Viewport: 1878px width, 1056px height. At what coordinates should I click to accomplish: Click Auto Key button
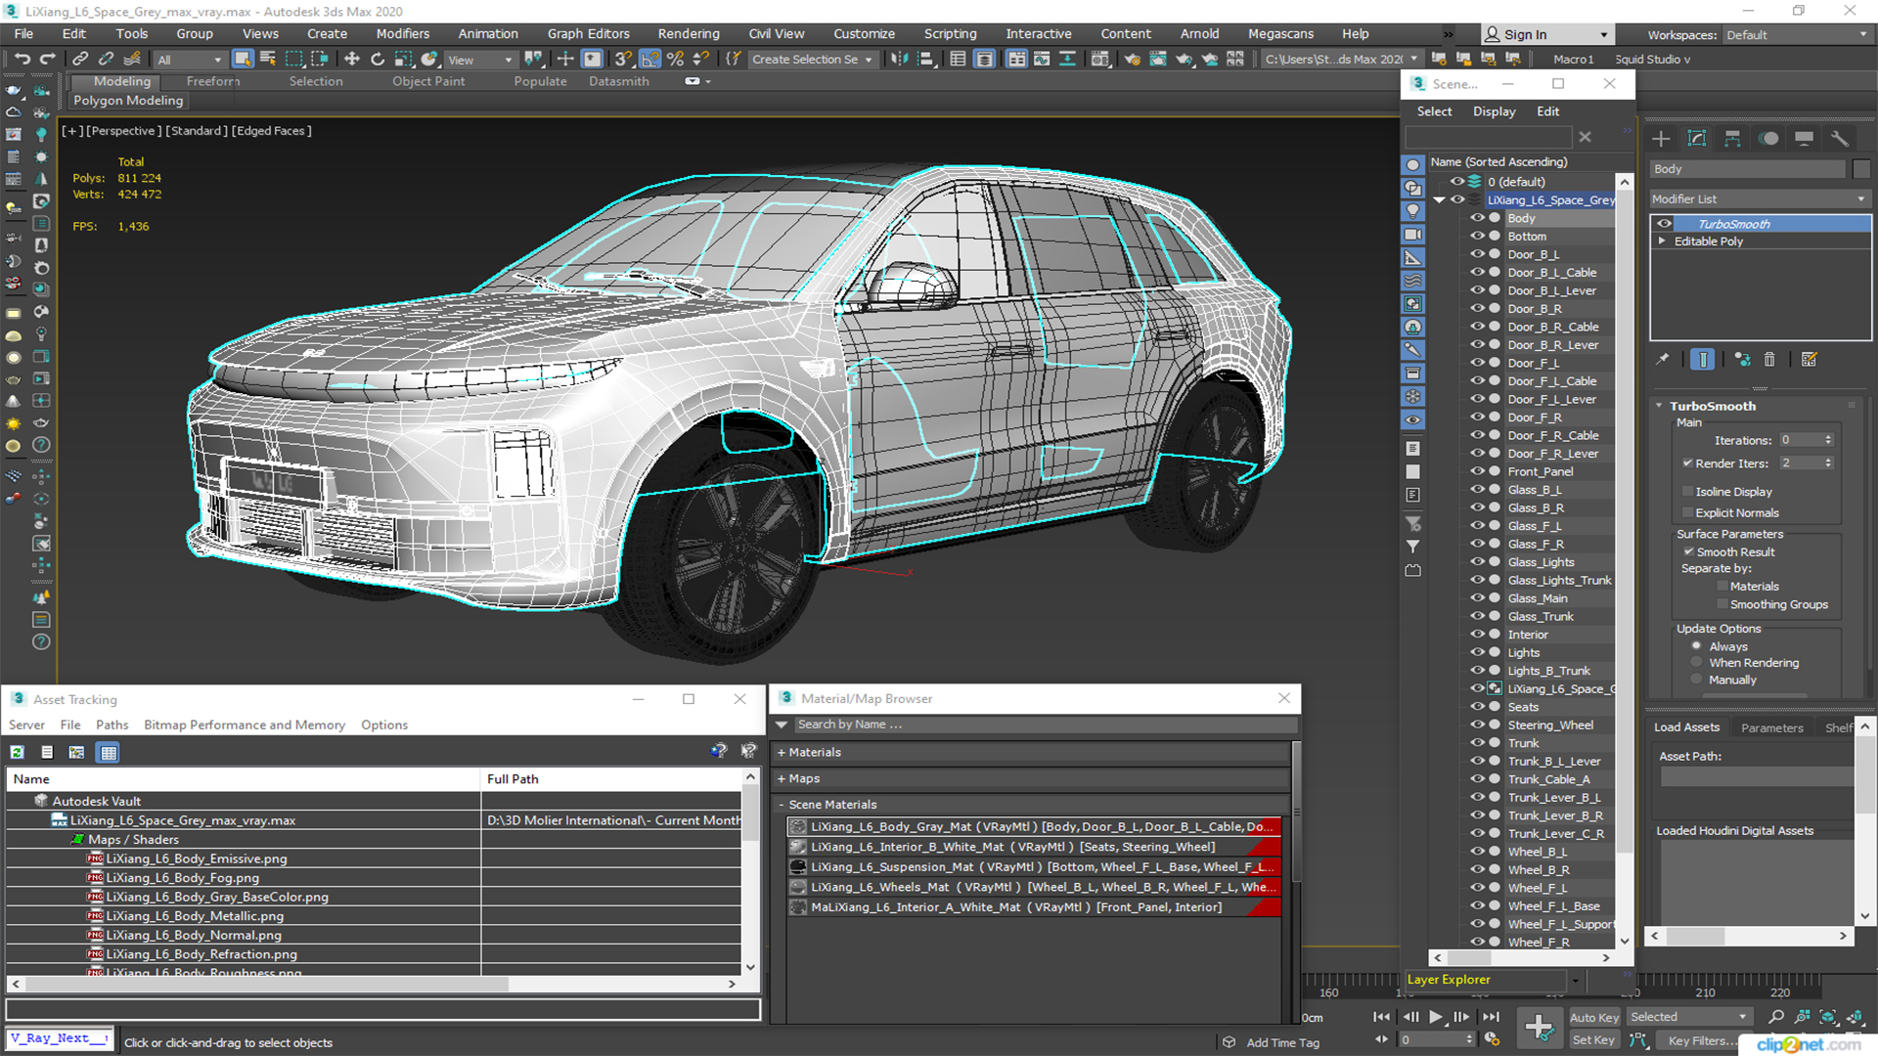click(1594, 1017)
